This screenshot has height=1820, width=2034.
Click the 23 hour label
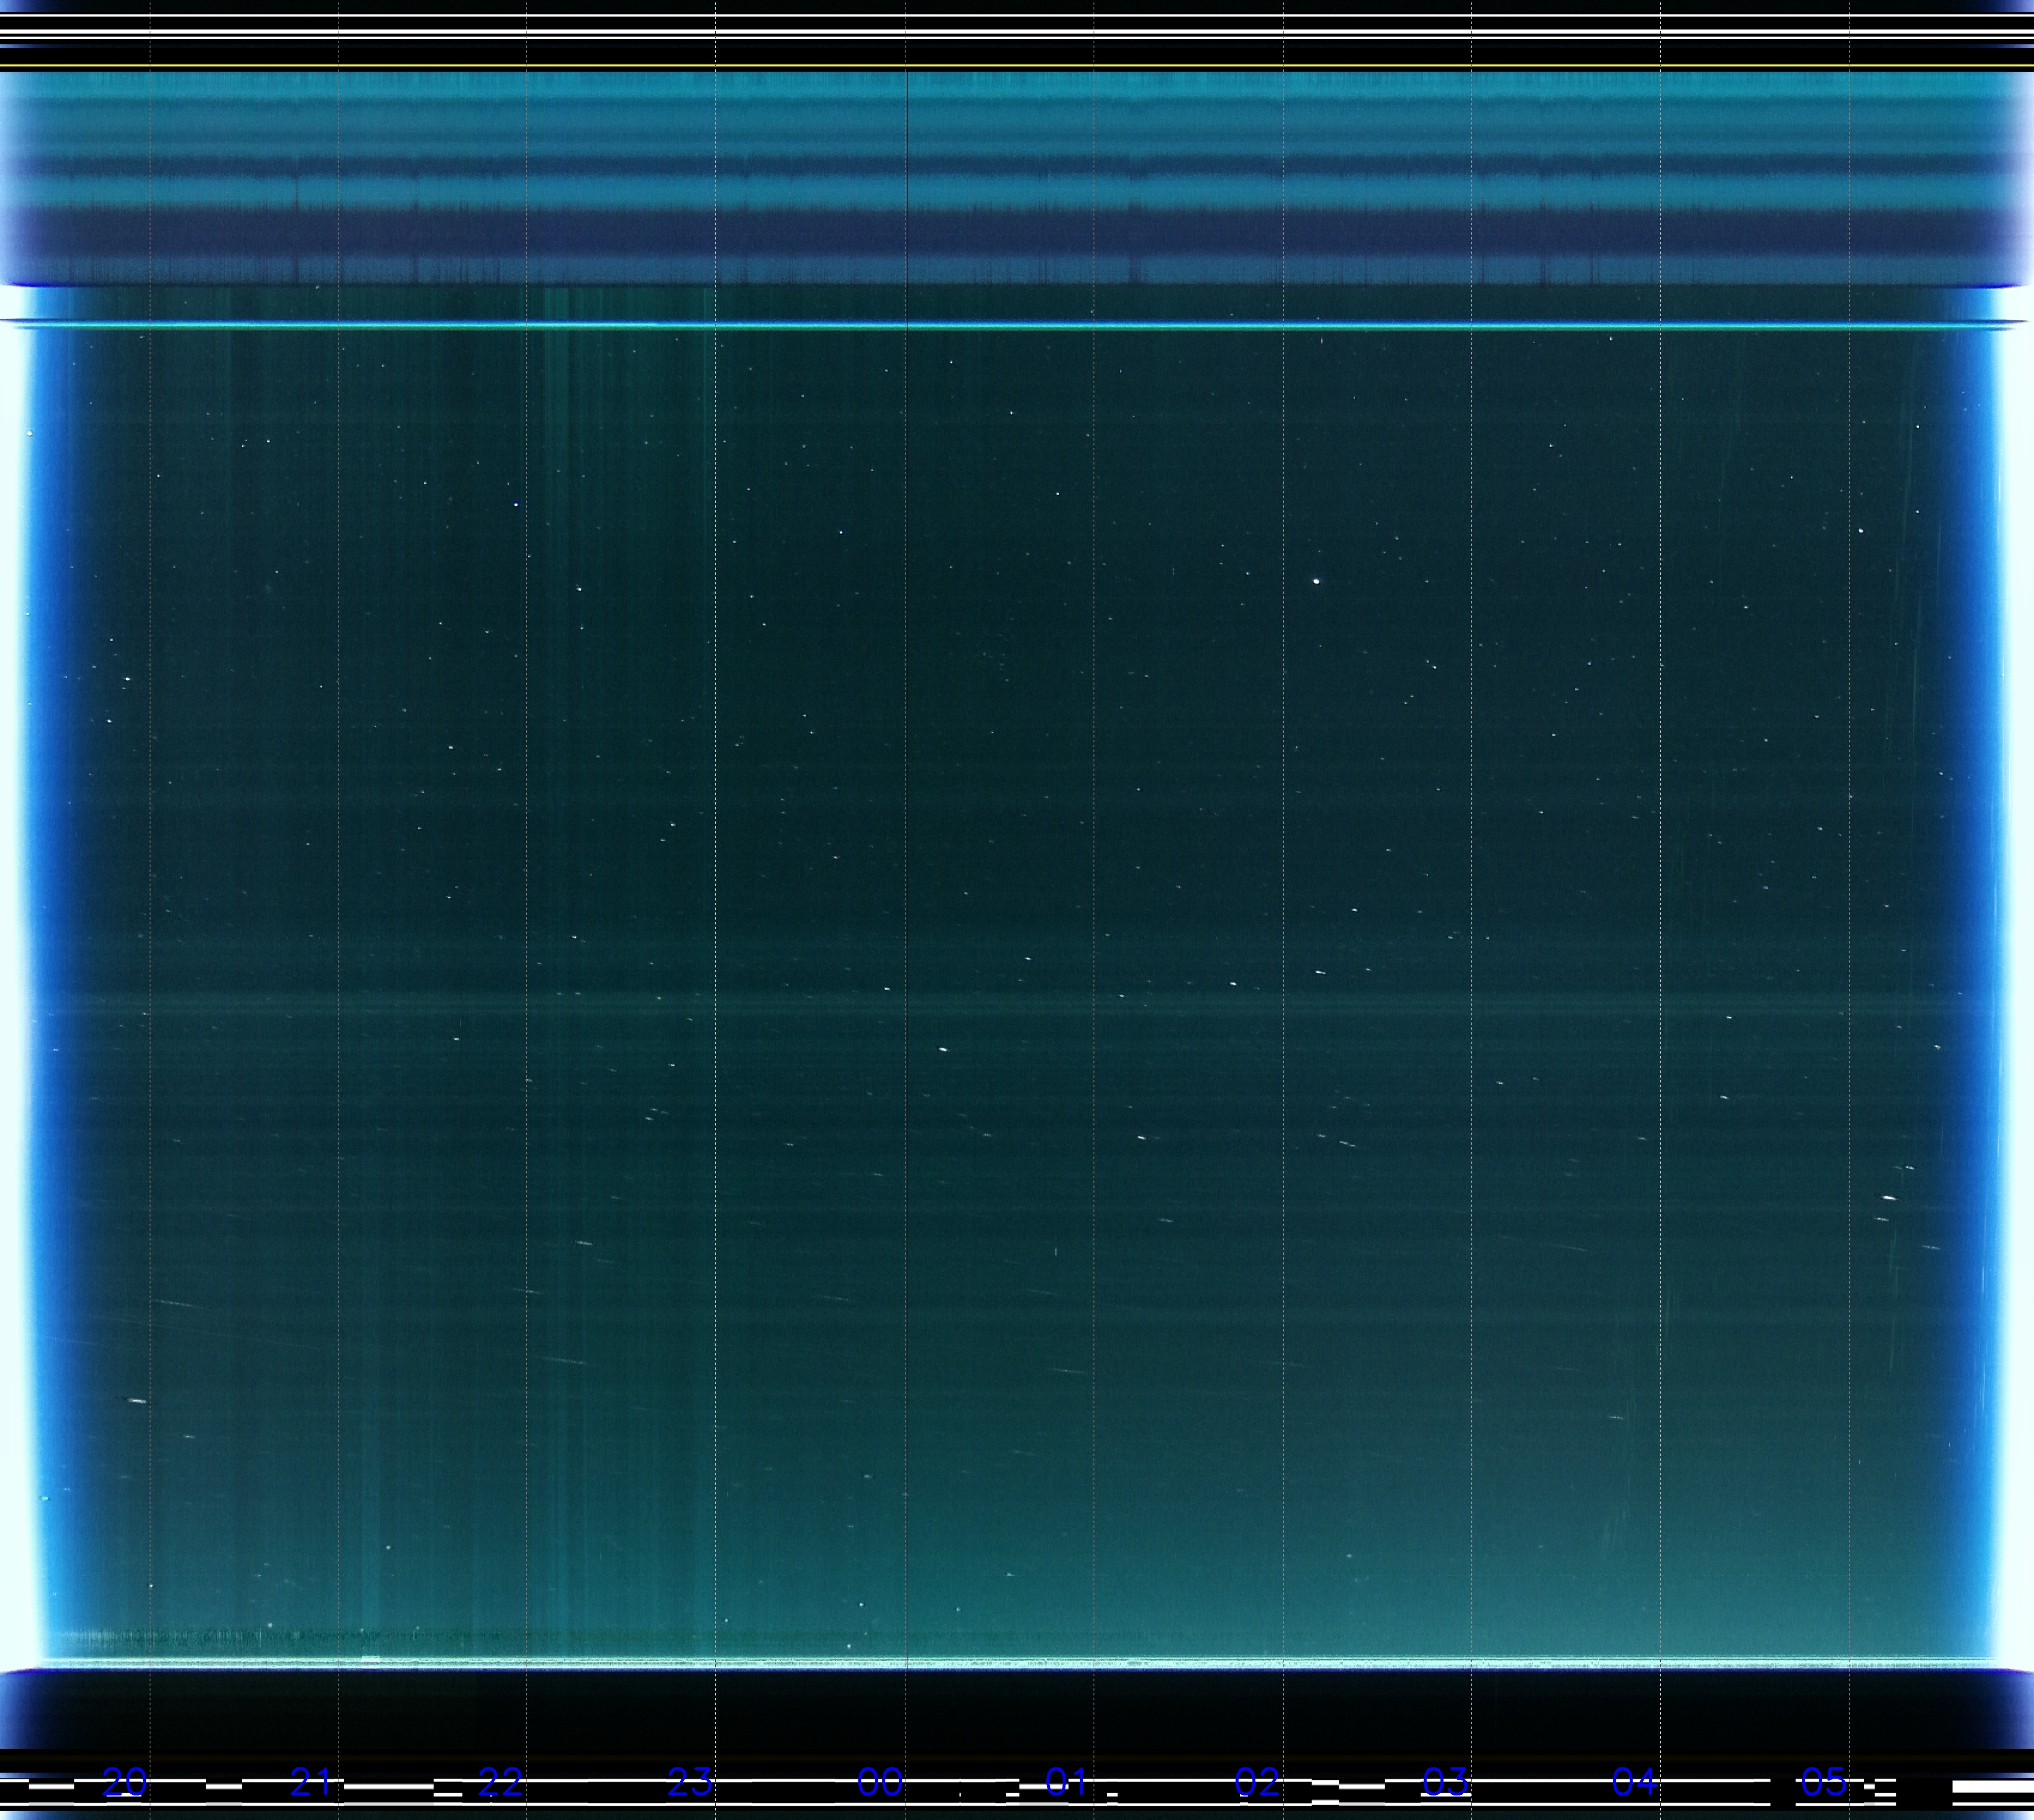click(x=691, y=1782)
